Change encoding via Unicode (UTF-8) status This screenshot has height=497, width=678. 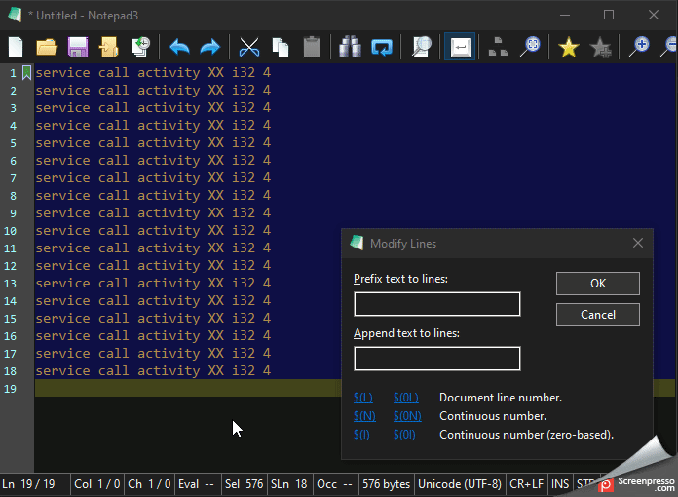click(x=460, y=484)
